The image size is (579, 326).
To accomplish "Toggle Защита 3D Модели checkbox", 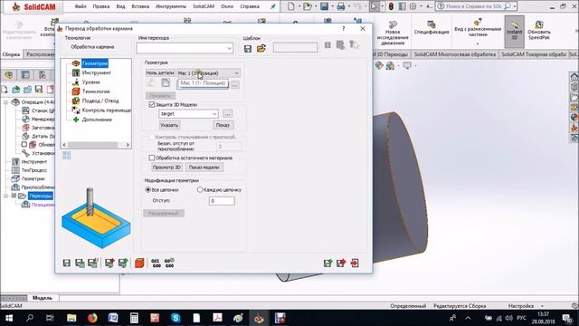I will coord(152,105).
